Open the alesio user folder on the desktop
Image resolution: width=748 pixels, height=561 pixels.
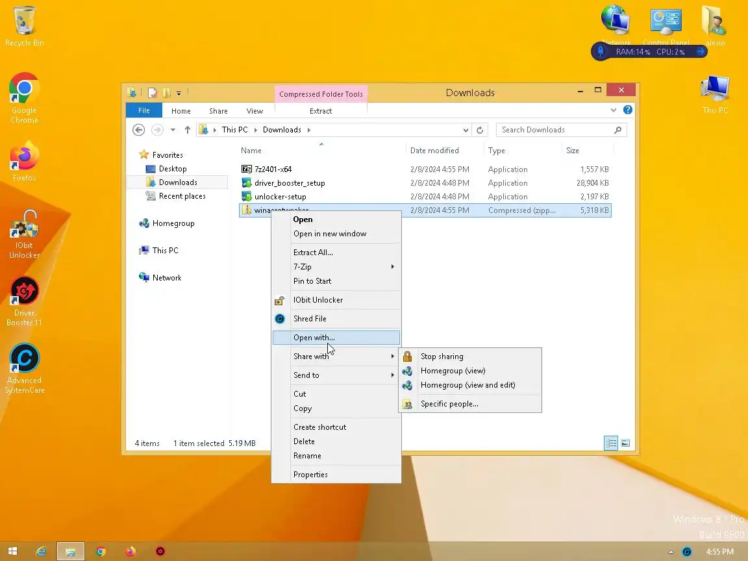tap(715, 24)
